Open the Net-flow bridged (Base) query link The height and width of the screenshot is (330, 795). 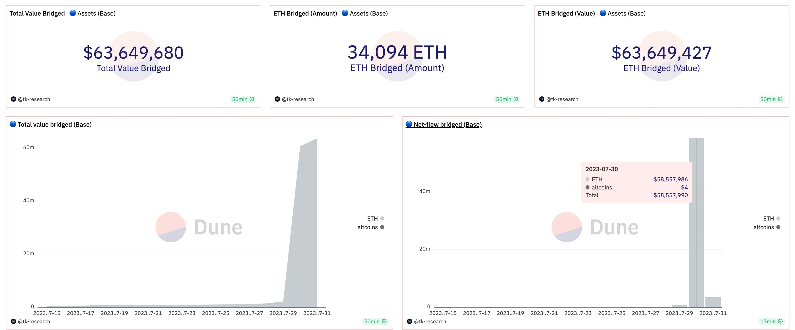[x=448, y=124]
